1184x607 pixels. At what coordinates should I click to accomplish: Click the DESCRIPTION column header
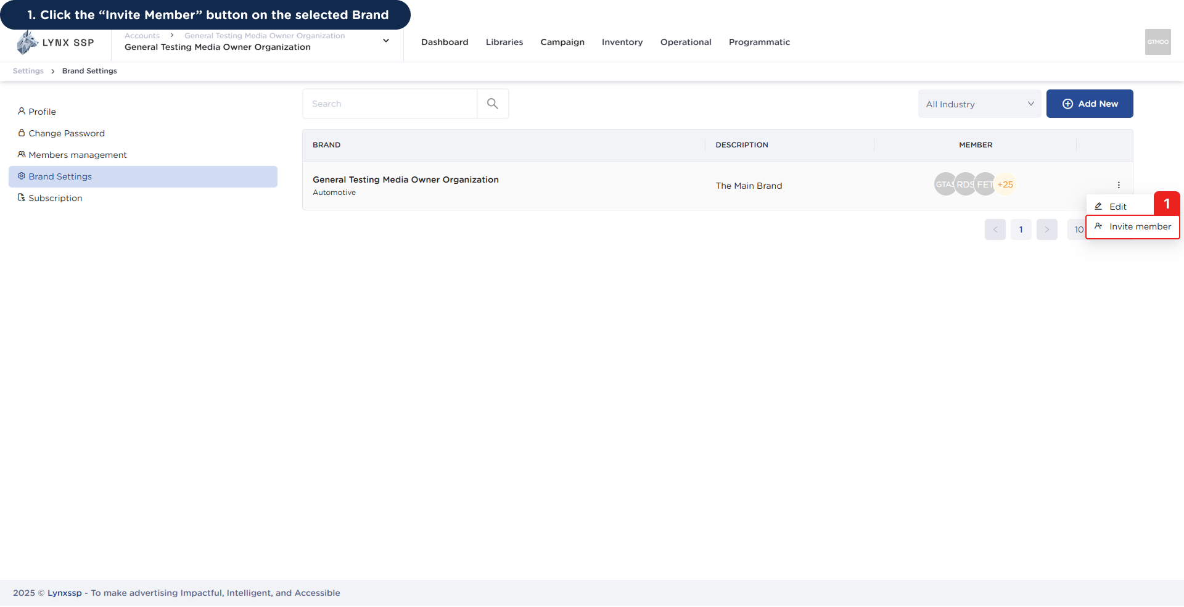pyautogui.click(x=742, y=145)
